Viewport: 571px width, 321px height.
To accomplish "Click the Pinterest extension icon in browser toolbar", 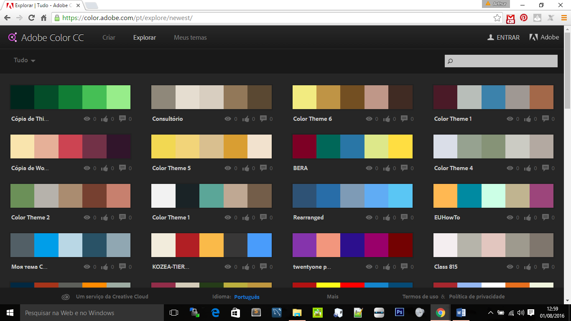I will click(x=524, y=18).
